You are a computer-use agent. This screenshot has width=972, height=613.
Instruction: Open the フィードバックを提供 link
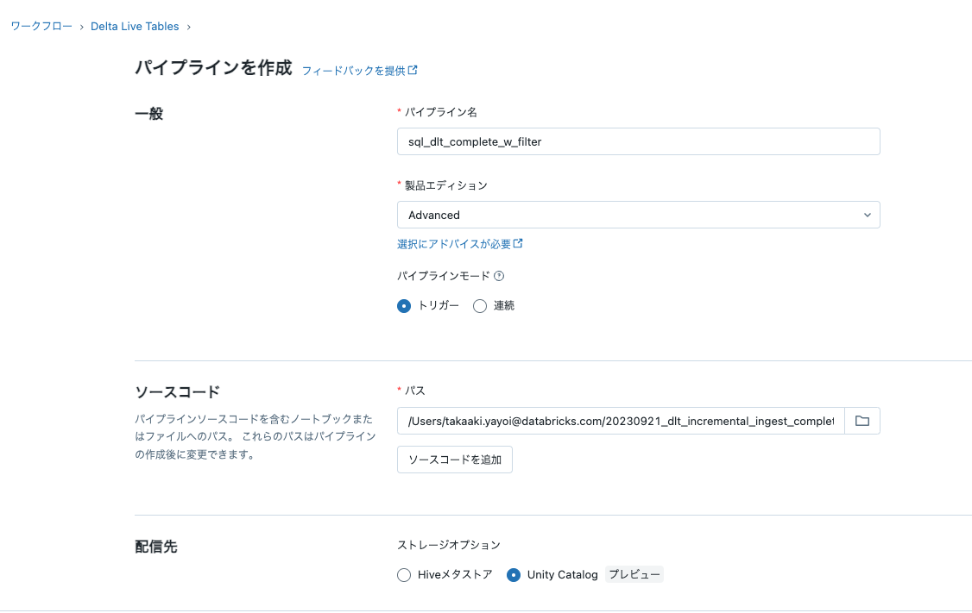355,70
